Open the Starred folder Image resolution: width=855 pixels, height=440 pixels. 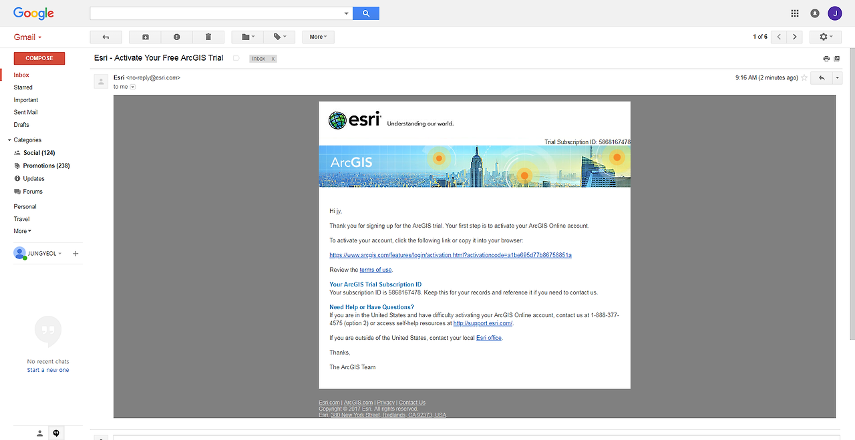[x=23, y=87]
